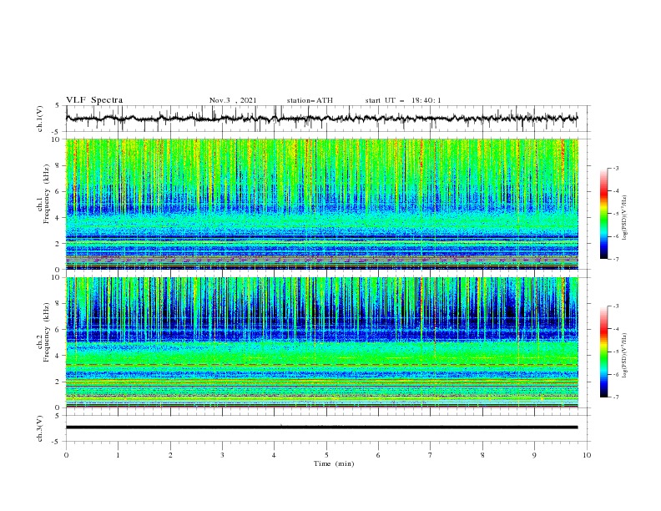661x511 pixels.
Task: Click the "6" tick on the time axis
Action: pyautogui.click(x=378, y=455)
